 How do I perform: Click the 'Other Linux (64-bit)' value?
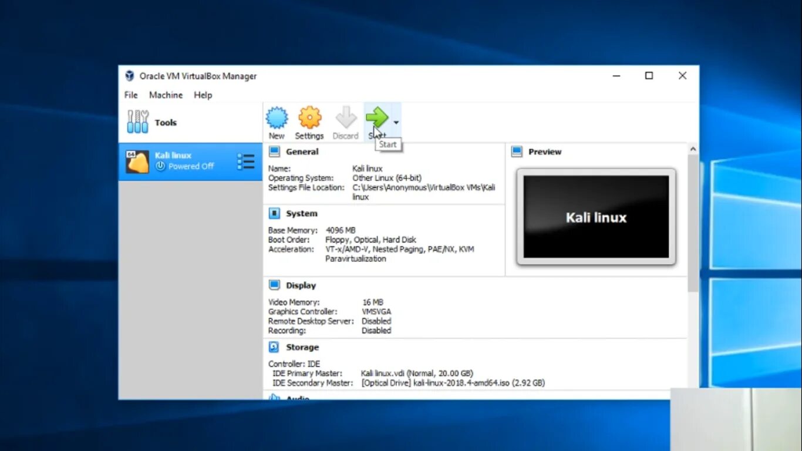coord(387,178)
